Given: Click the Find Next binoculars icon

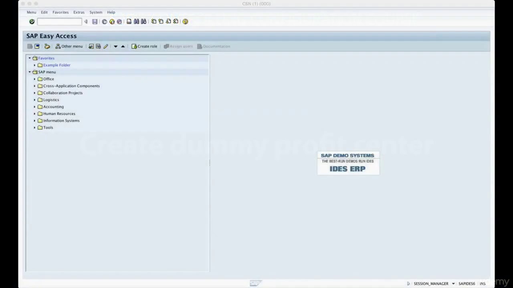Looking at the screenshot, I should tap(143, 22).
